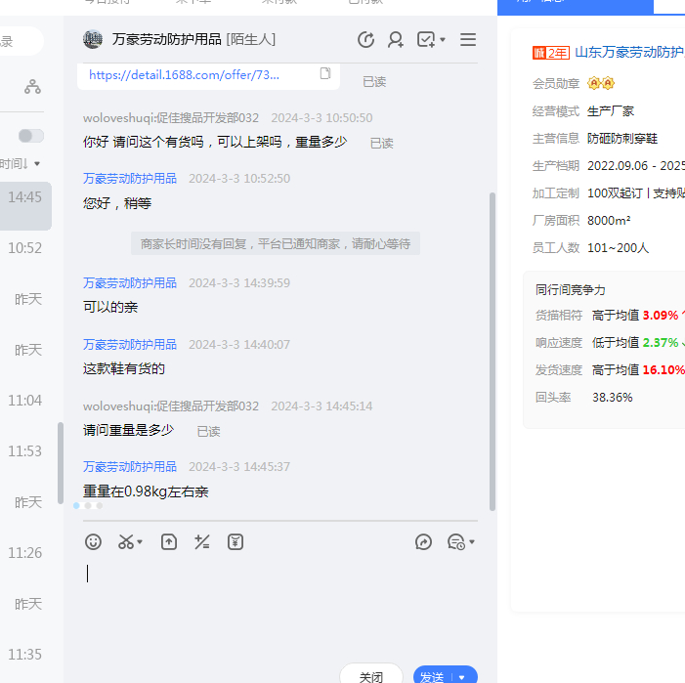
Task: Click the scissors screenshot tool icon
Action: coord(126,541)
